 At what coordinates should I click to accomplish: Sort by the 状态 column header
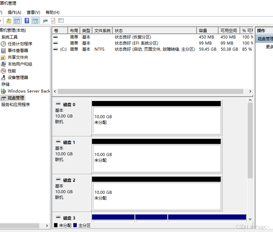155,31
